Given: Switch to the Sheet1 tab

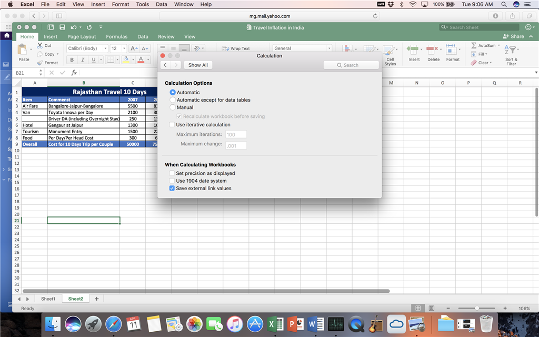Looking at the screenshot, I should 48,299.
